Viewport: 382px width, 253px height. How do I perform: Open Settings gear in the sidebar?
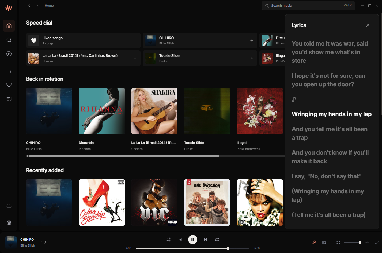[x=9, y=223]
